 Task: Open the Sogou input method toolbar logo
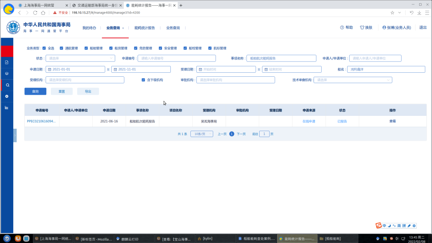[378, 226]
